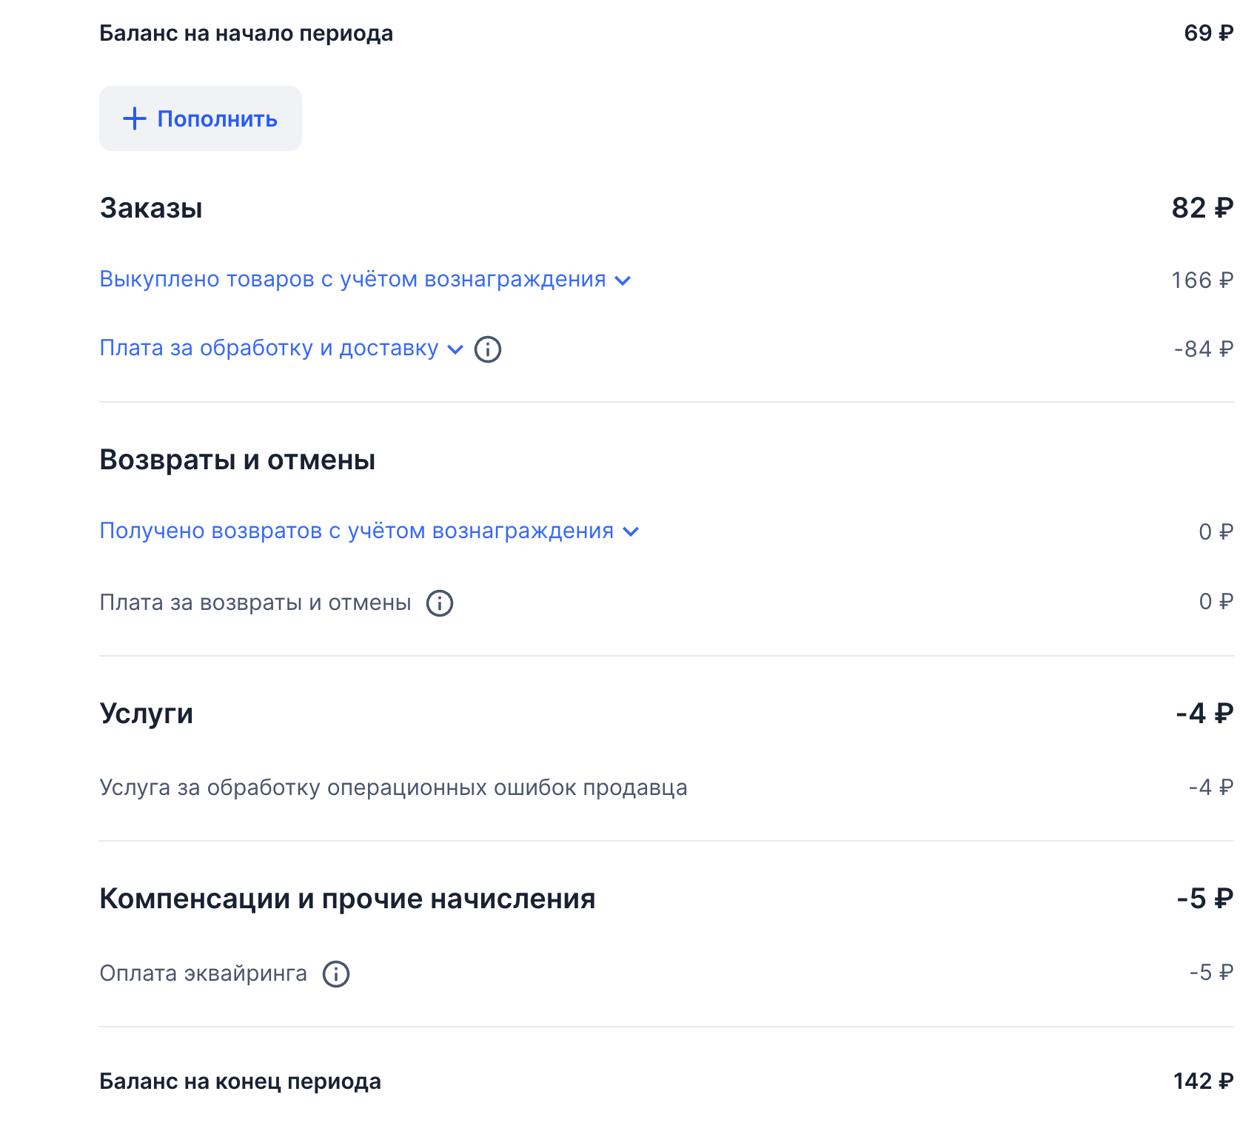Click Компенсации и прочие начисления heading
This screenshot has width=1260, height=1134.
click(x=347, y=899)
